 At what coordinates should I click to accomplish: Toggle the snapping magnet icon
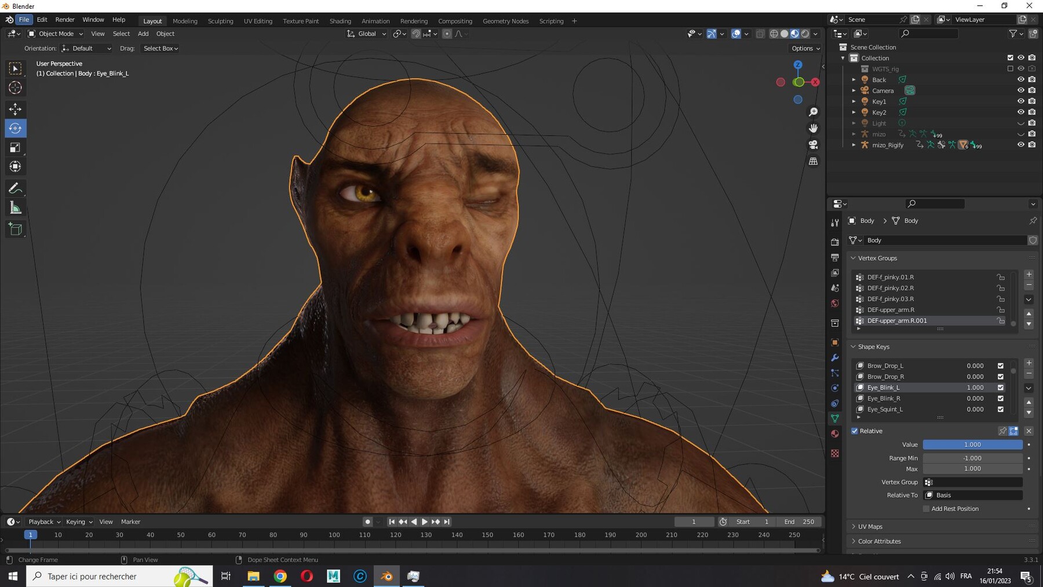(x=416, y=34)
